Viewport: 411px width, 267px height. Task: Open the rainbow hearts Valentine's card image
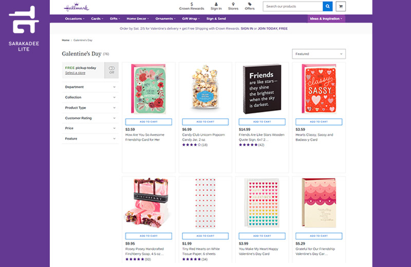coord(262,203)
